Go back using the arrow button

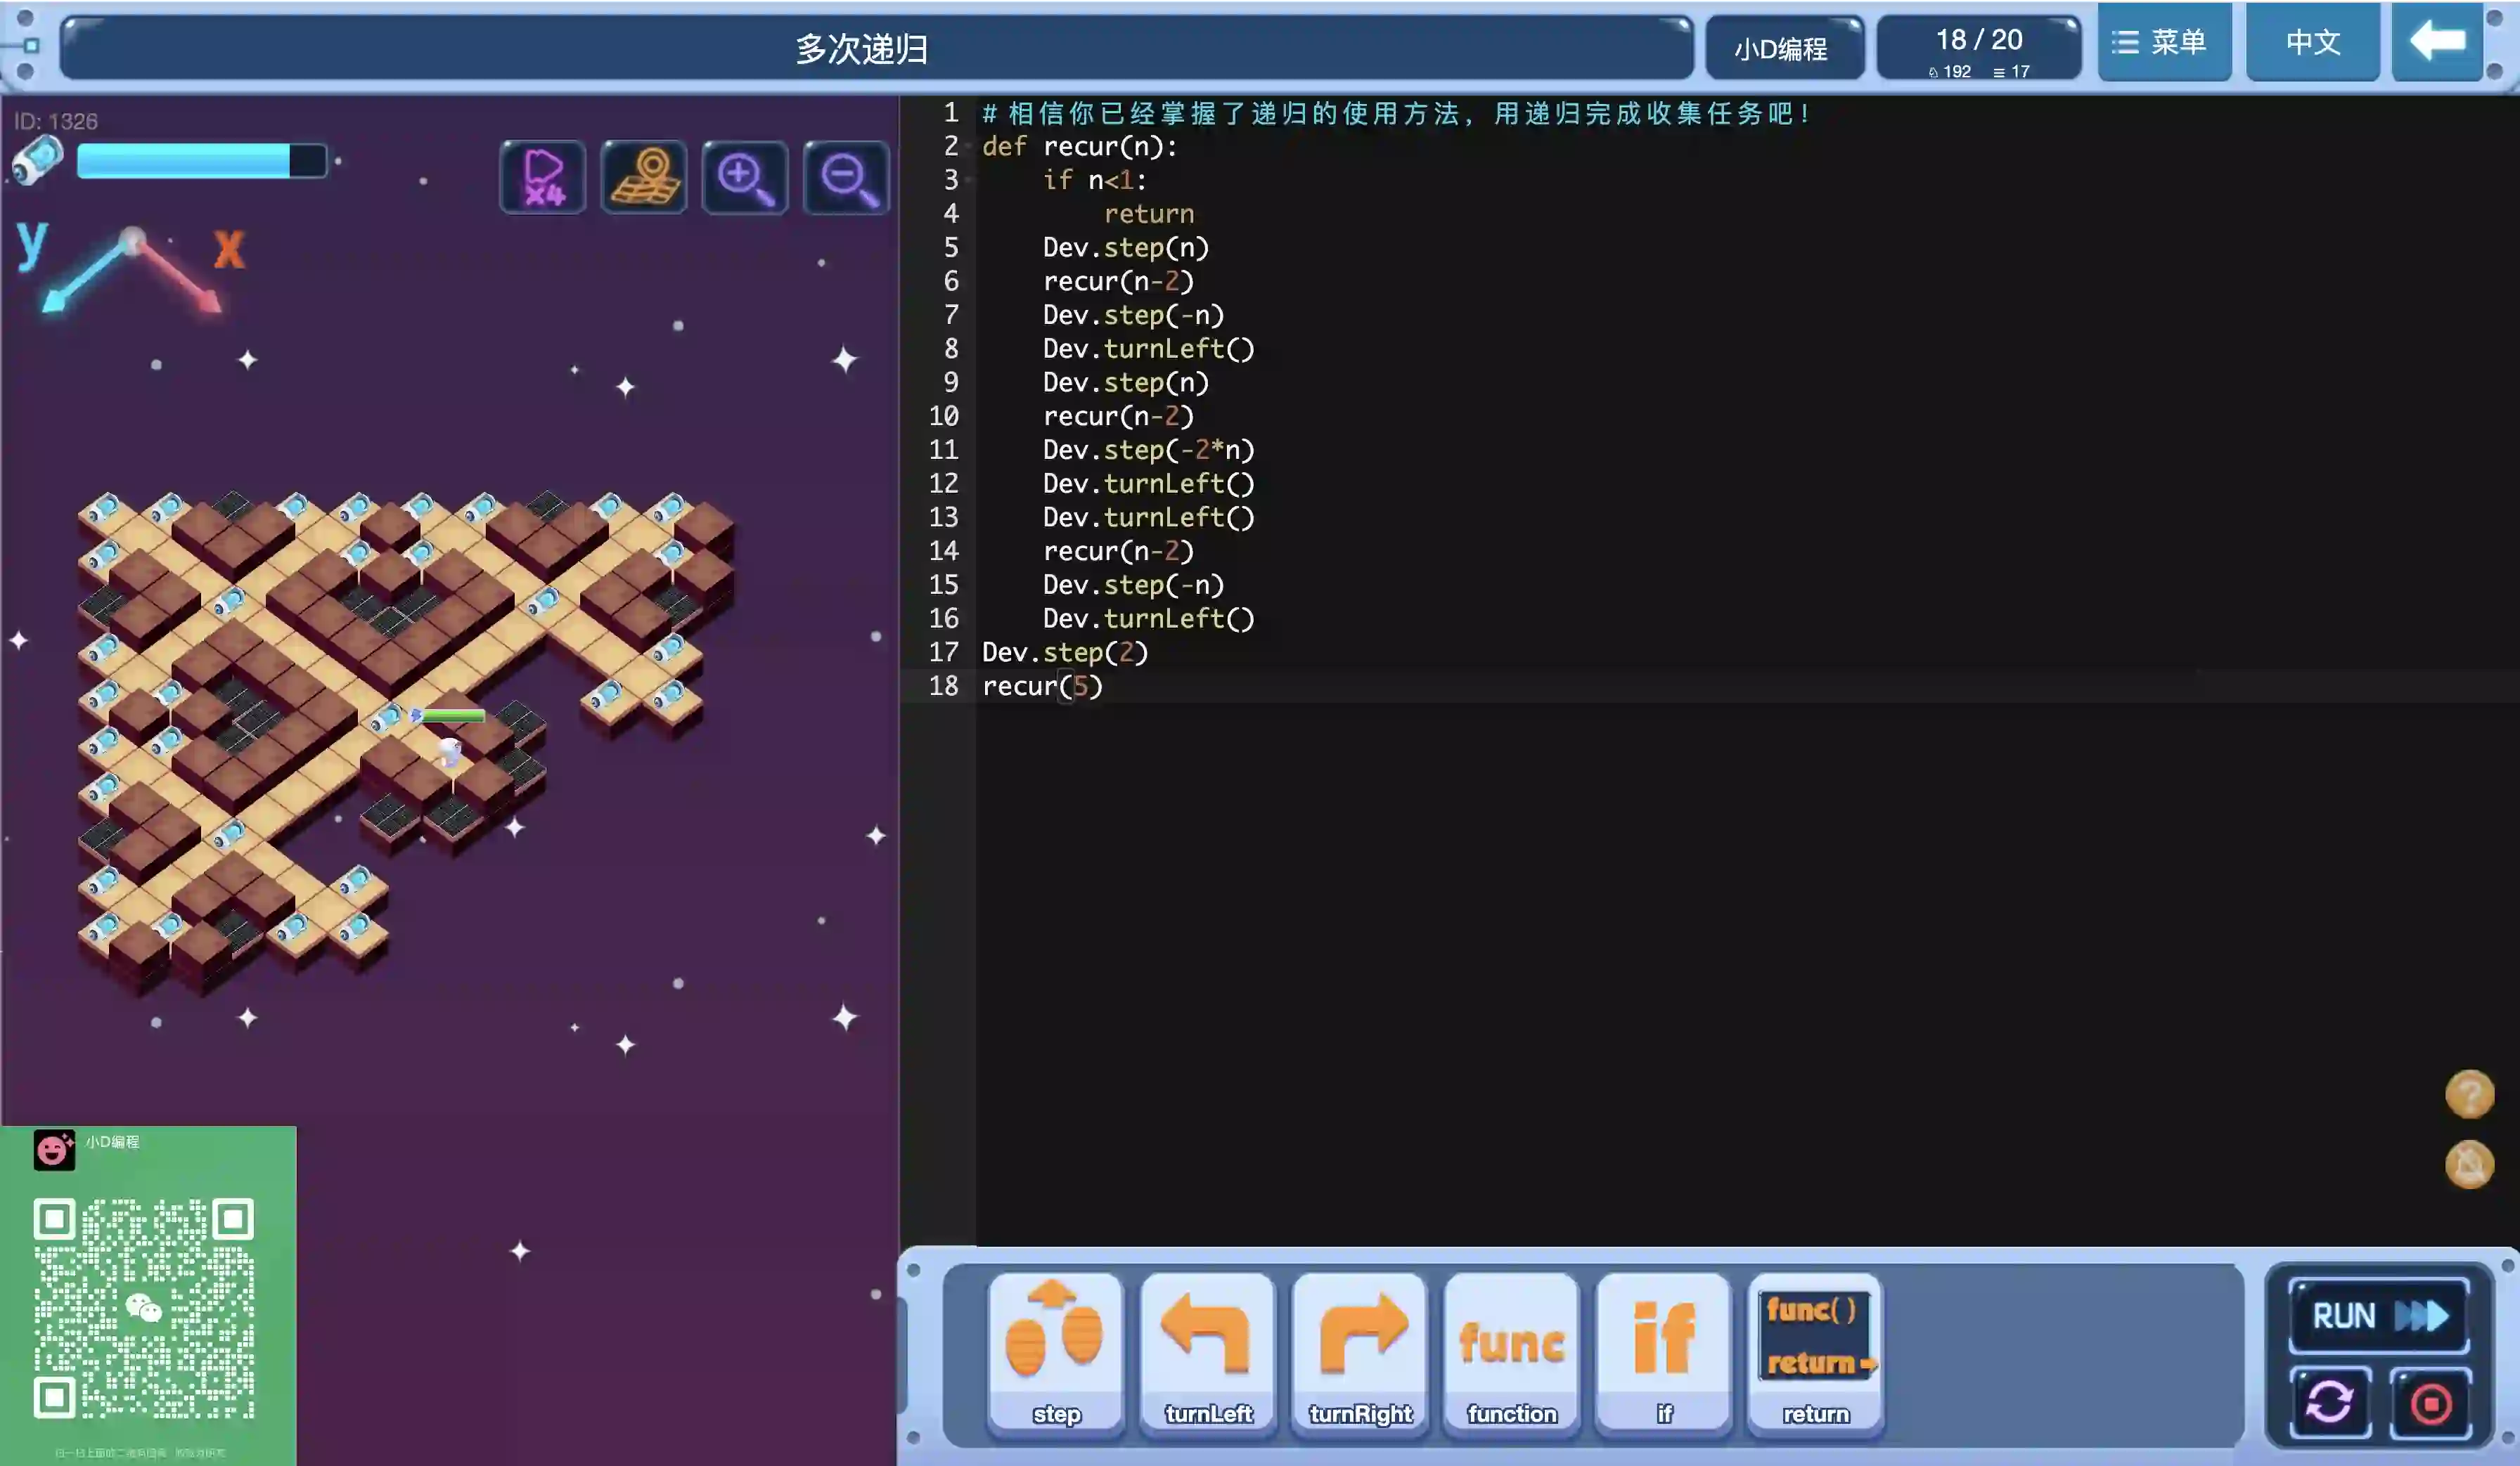(x=2437, y=42)
